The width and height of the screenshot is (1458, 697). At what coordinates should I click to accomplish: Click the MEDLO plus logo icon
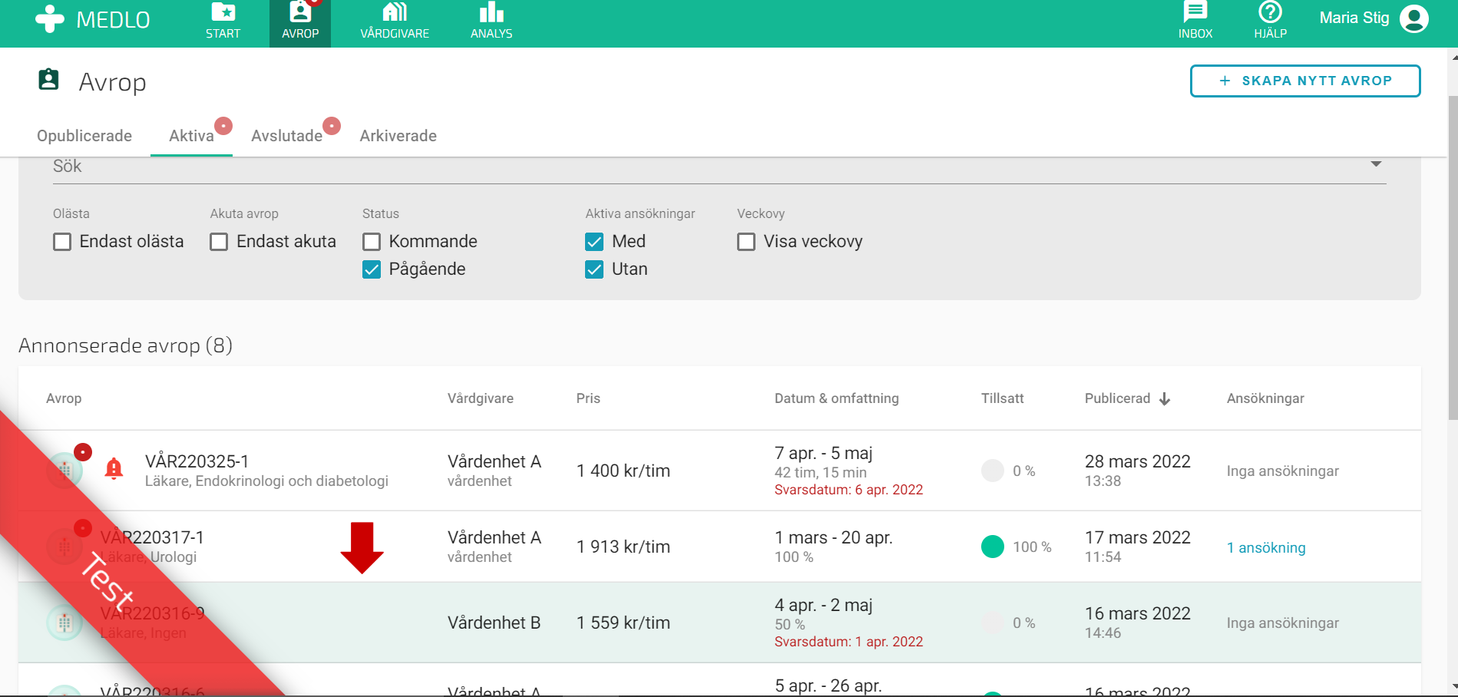pyautogui.click(x=50, y=19)
